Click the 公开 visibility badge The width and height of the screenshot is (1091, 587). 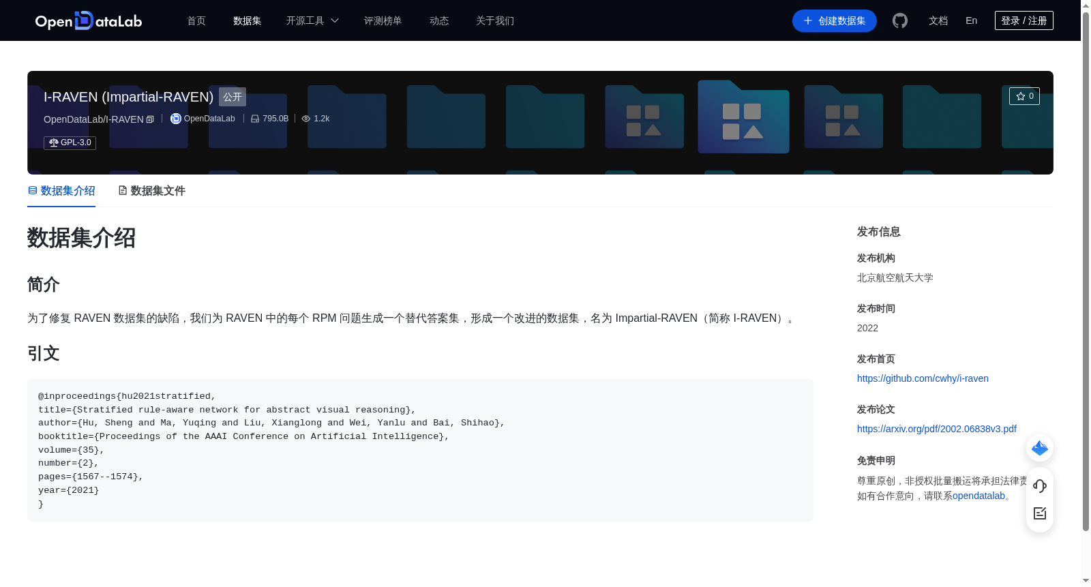[x=233, y=97]
